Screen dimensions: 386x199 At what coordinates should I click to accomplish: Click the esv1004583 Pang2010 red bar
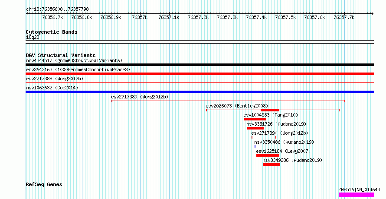pyautogui.click(x=255, y=119)
